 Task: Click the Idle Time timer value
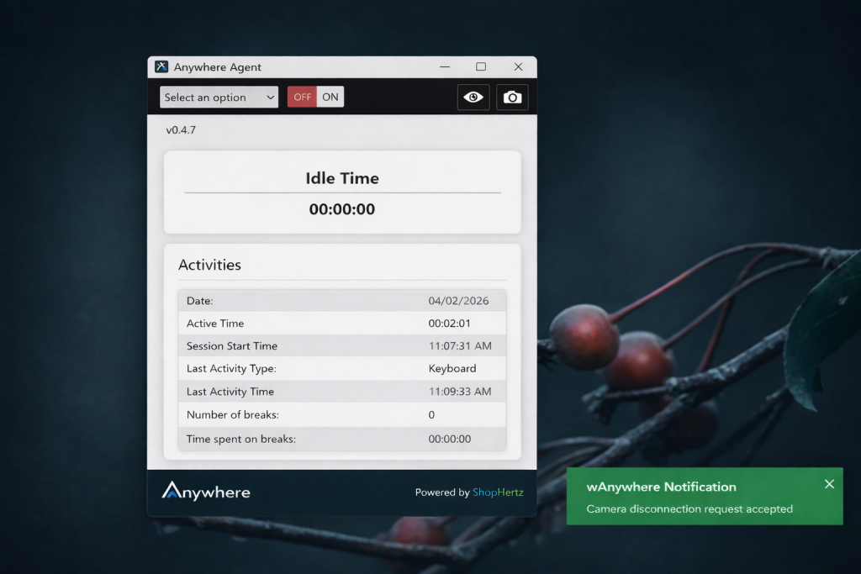pos(342,209)
